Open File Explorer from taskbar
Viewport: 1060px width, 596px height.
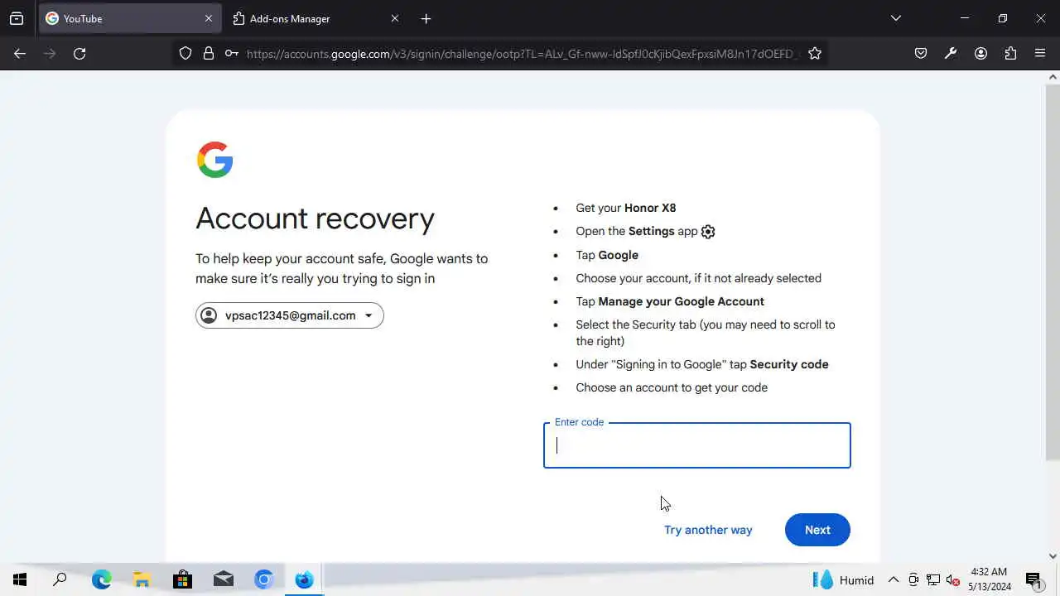tap(142, 579)
